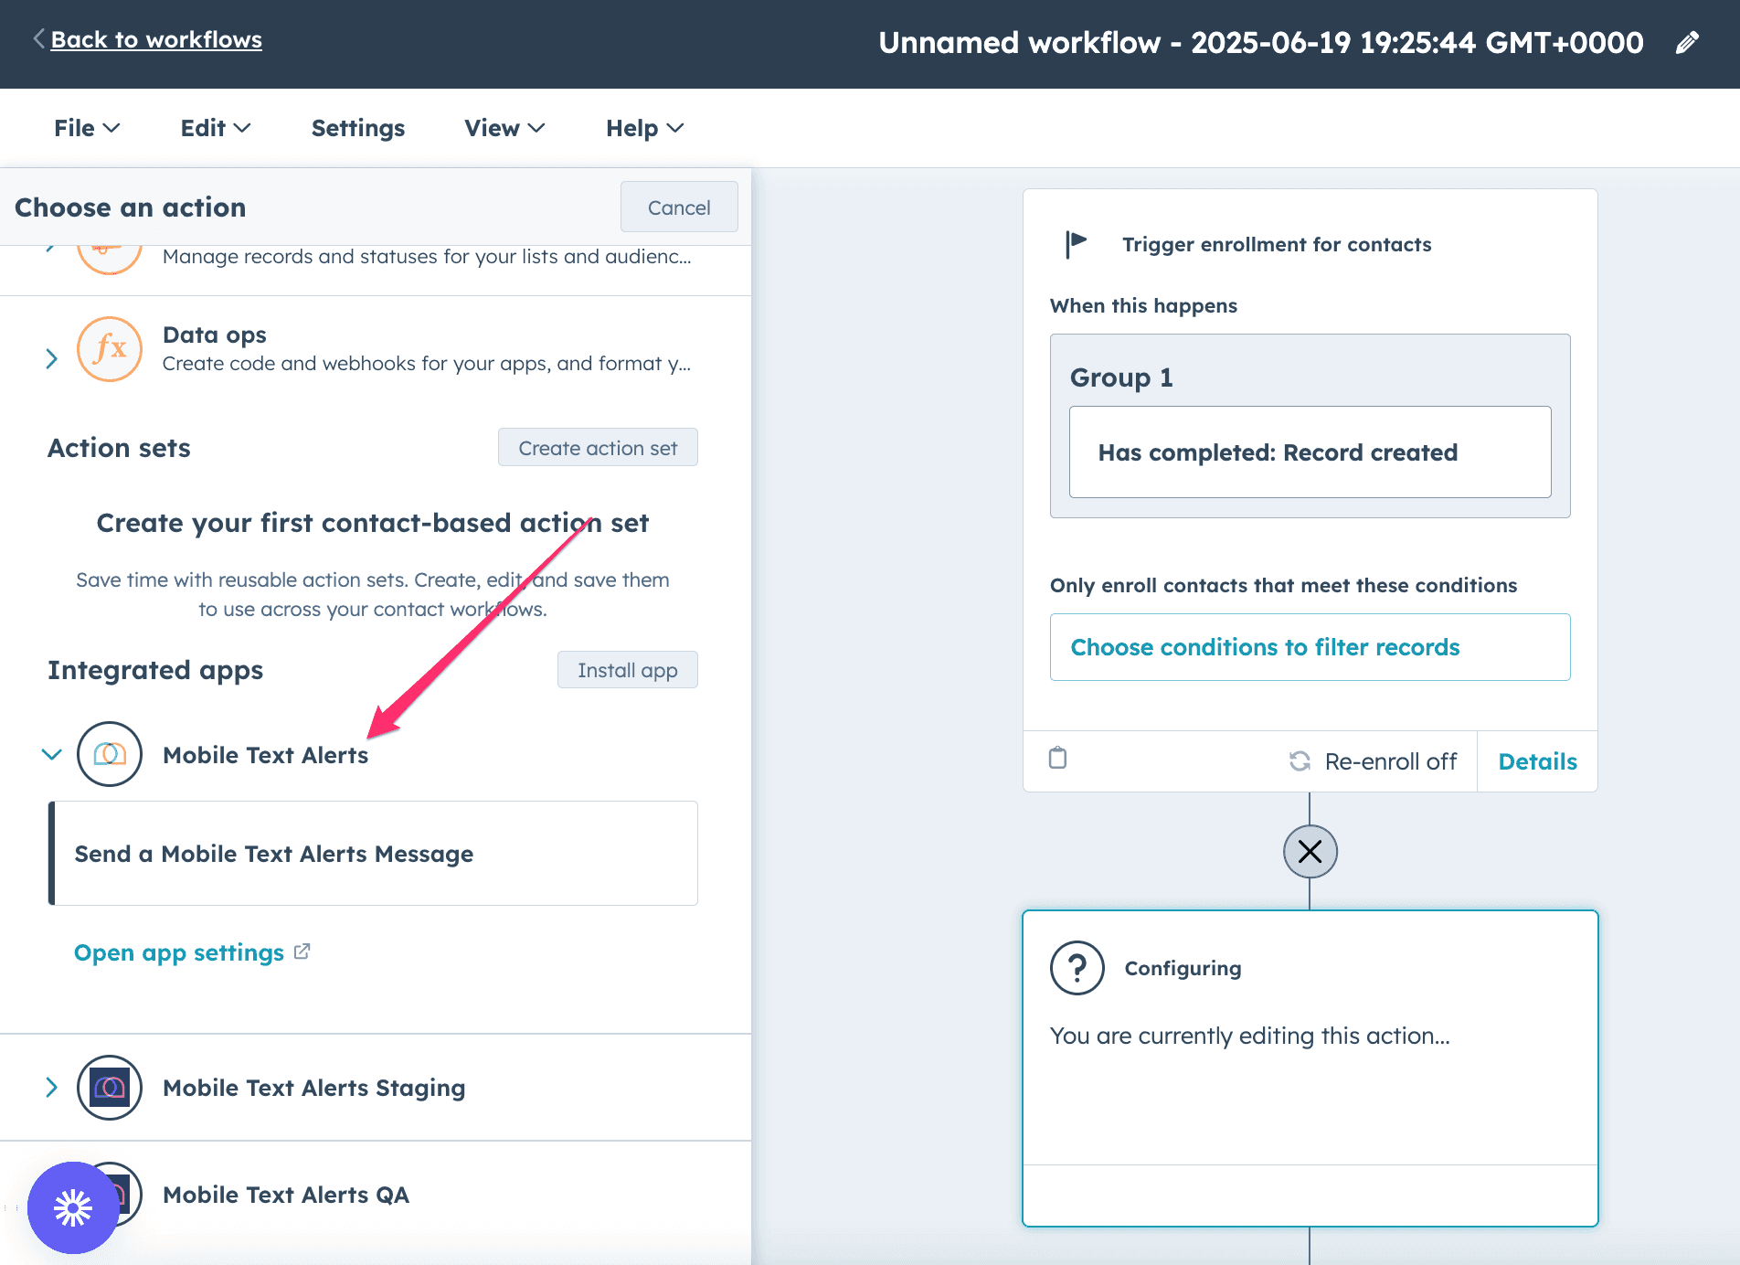Expand the Data ops category

coord(52,358)
